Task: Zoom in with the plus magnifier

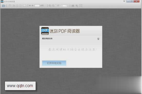Action: click(x=50, y=6)
